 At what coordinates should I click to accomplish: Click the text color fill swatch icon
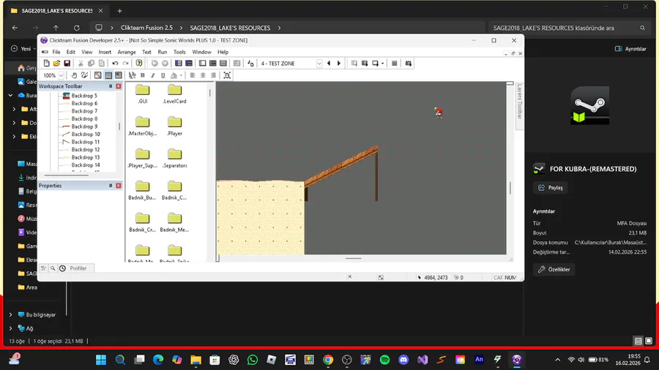(x=174, y=75)
